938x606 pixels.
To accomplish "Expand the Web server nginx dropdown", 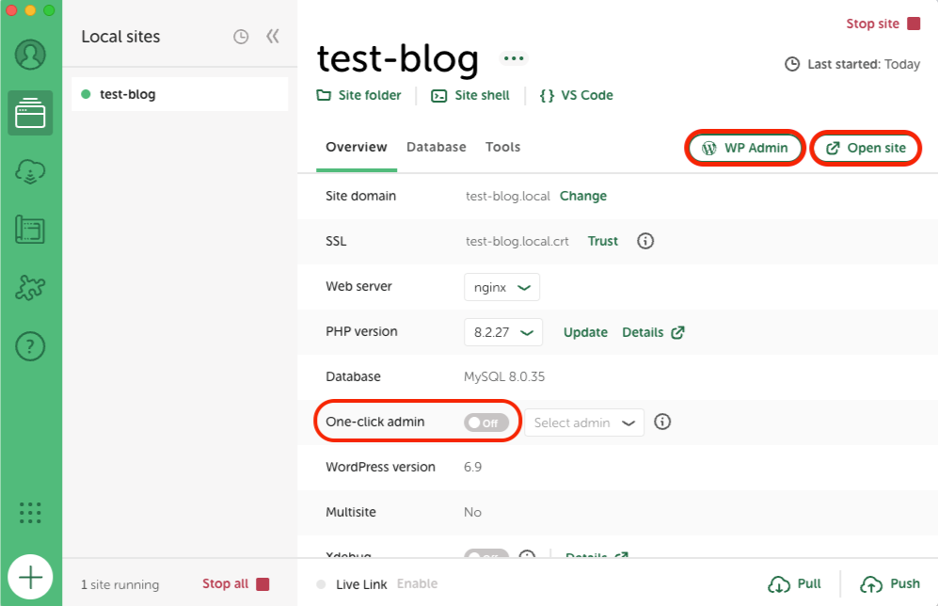I will click(x=501, y=287).
